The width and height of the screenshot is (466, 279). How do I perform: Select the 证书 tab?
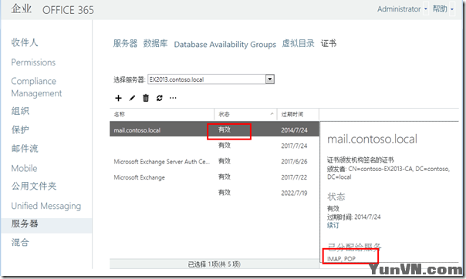(x=329, y=43)
